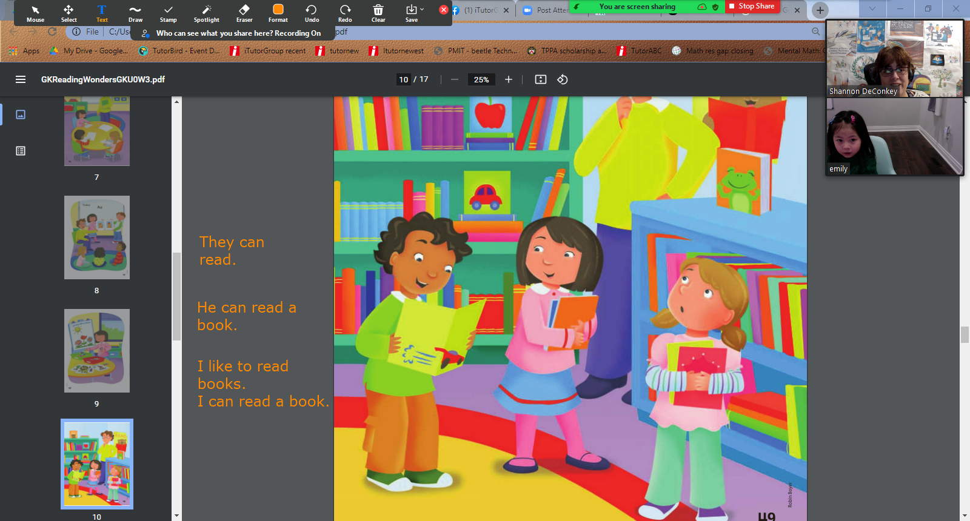
Task: Open TPPA scholarship bookmark
Action: coord(567,51)
